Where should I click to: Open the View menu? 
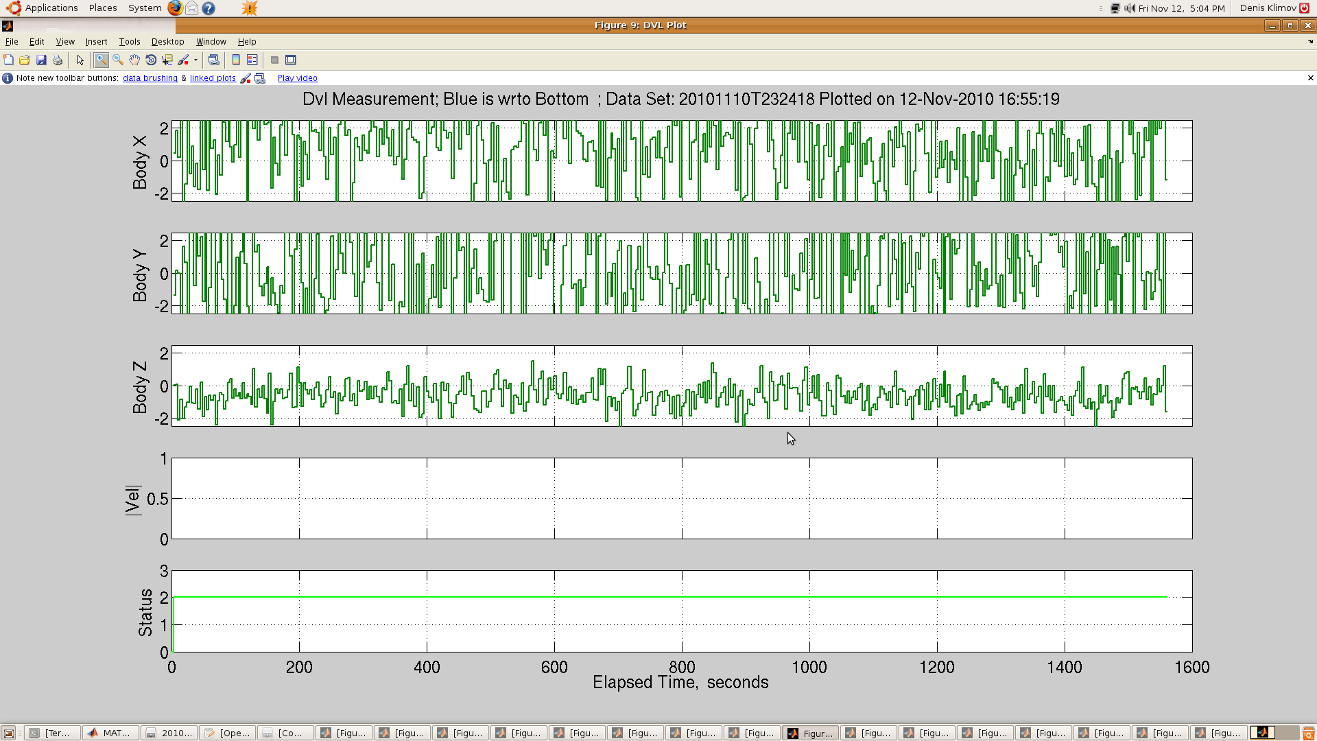point(65,42)
